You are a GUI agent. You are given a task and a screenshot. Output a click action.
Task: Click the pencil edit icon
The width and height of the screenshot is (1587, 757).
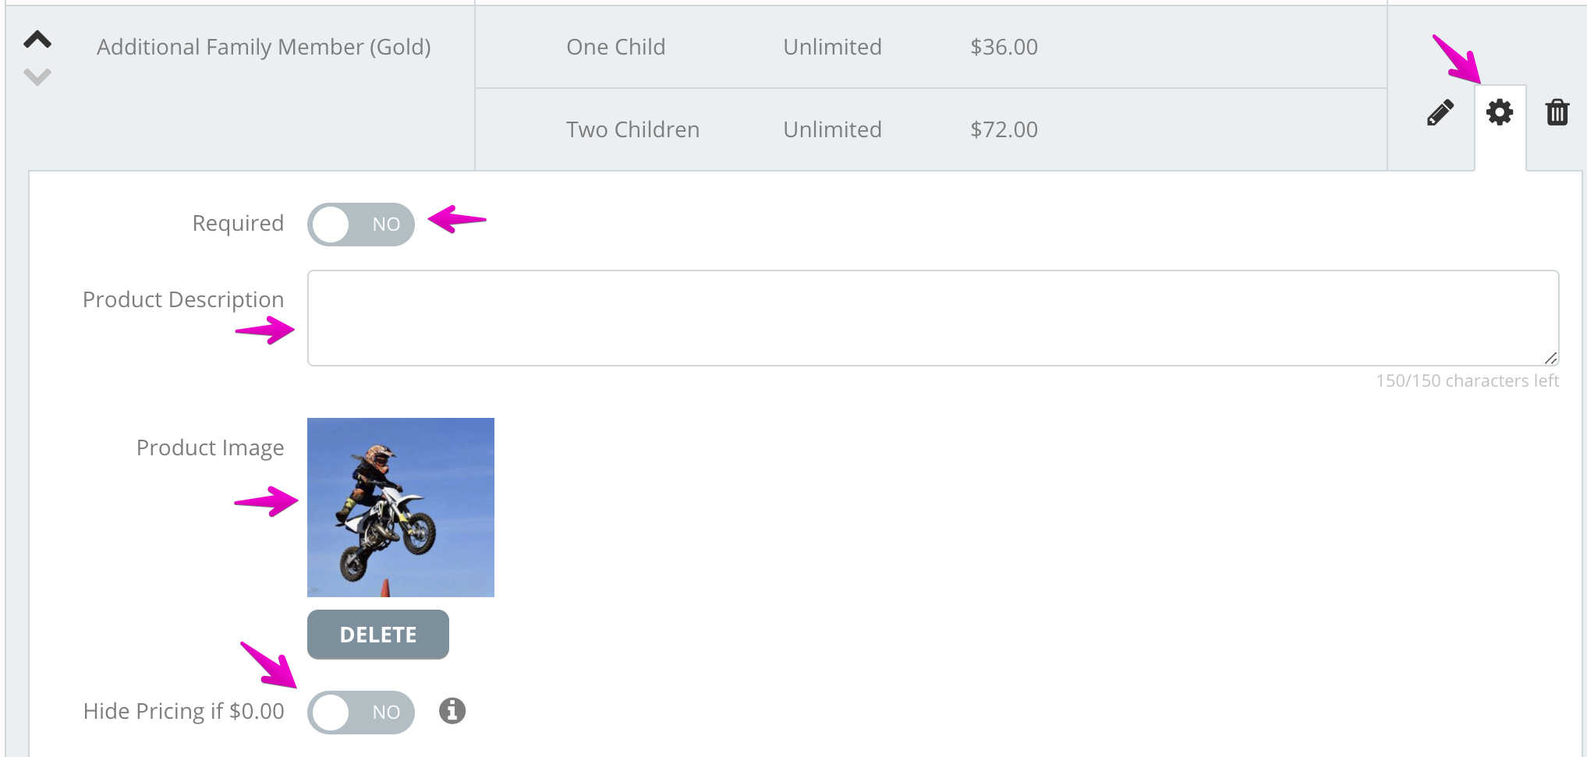[1440, 113]
